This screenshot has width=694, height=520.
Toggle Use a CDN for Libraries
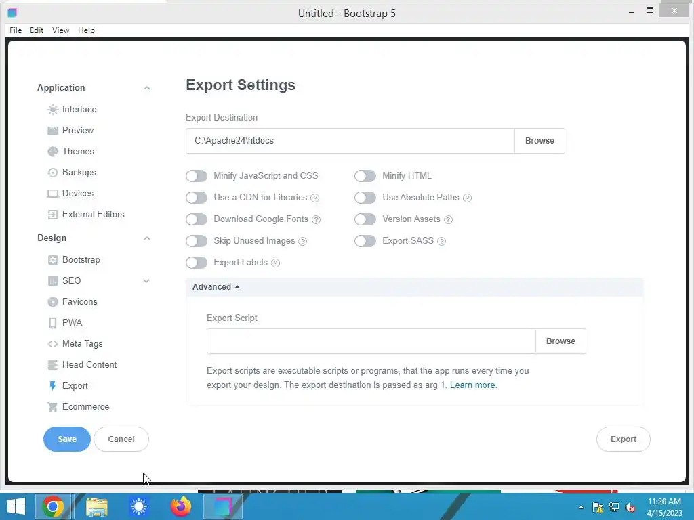[197, 198]
